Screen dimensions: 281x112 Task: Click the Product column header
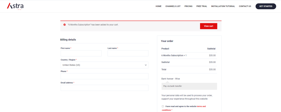click(165, 49)
